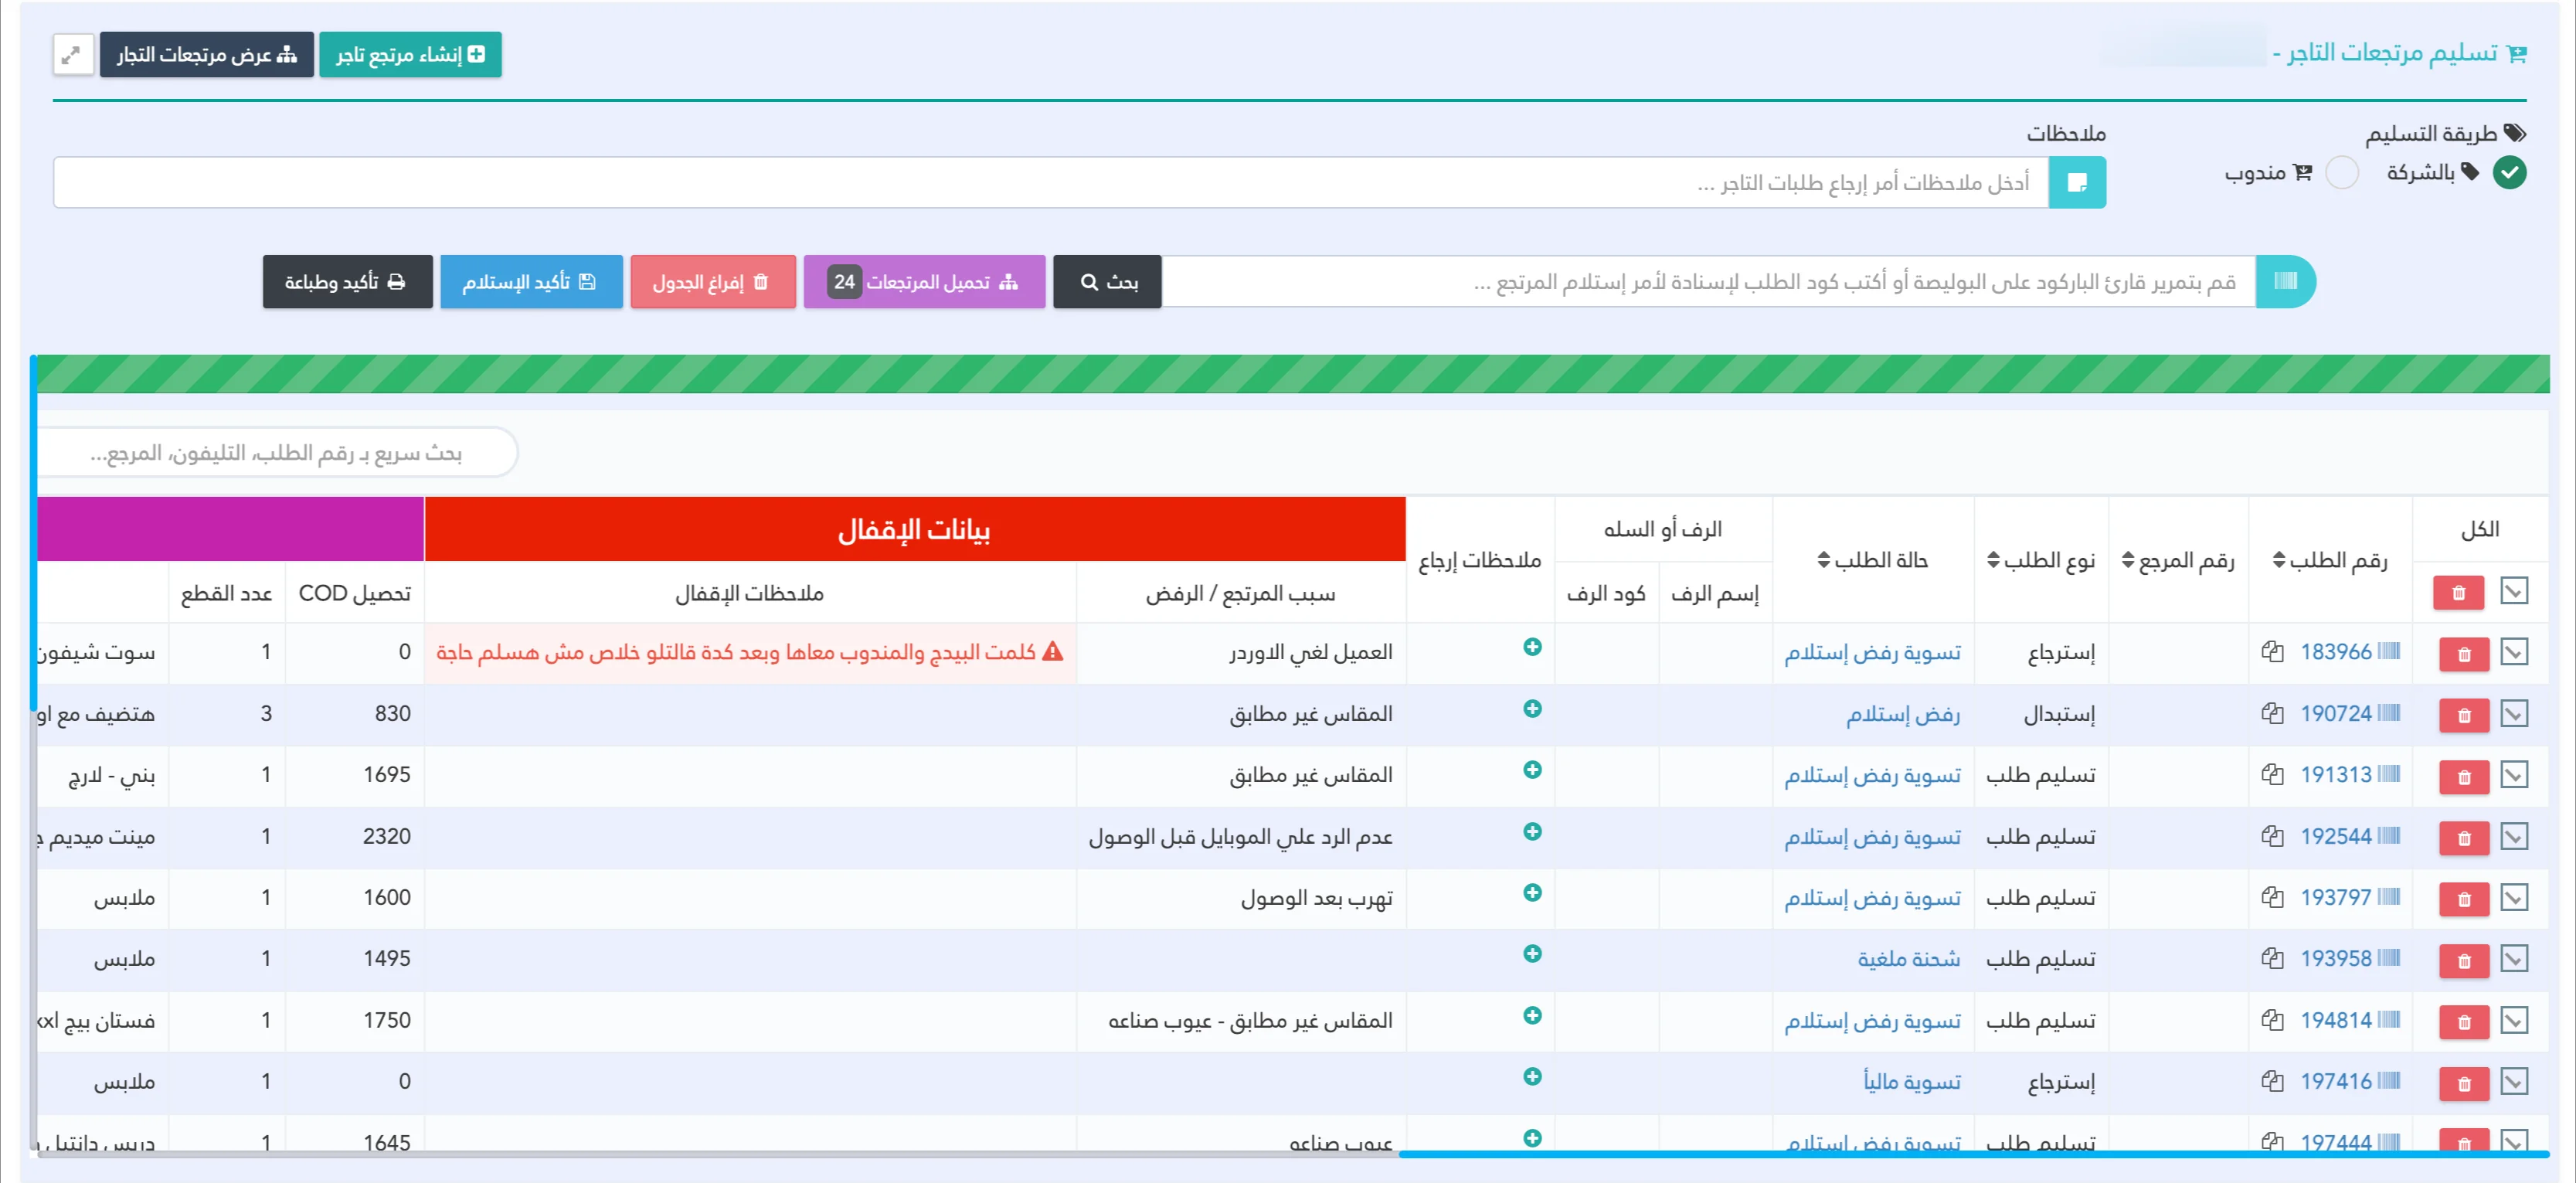Screen dimensions: 2576x1183
Task: Copy order number 194814 icon
Action: coord(2272,1020)
